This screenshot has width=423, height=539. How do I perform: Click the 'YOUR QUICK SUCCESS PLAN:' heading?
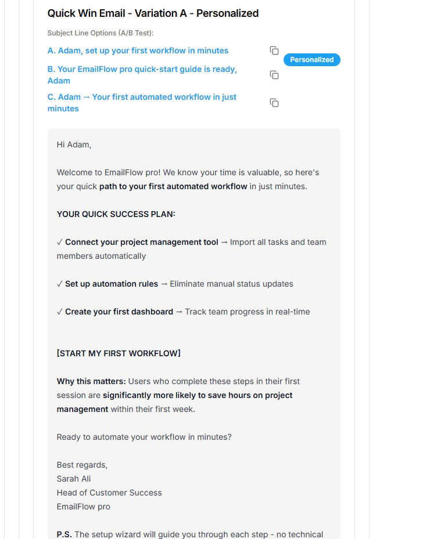[116, 214]
